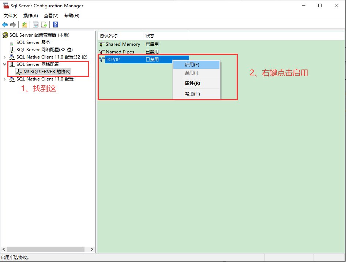The image size is (346, 262).
Task: Click the Up one level folder icon
Action: click(x=25, y=25)
